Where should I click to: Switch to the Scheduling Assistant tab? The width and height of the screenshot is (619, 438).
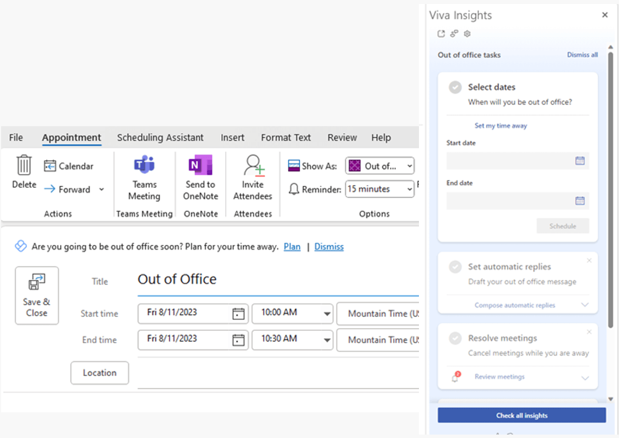coord(160,137)
